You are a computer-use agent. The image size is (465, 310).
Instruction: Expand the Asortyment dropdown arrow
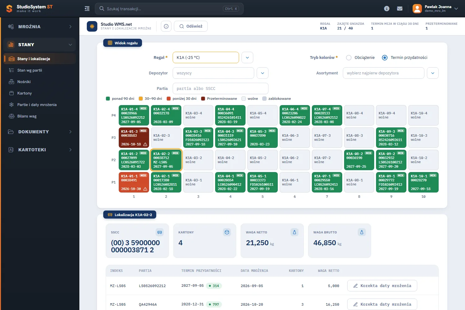(433, 73)
